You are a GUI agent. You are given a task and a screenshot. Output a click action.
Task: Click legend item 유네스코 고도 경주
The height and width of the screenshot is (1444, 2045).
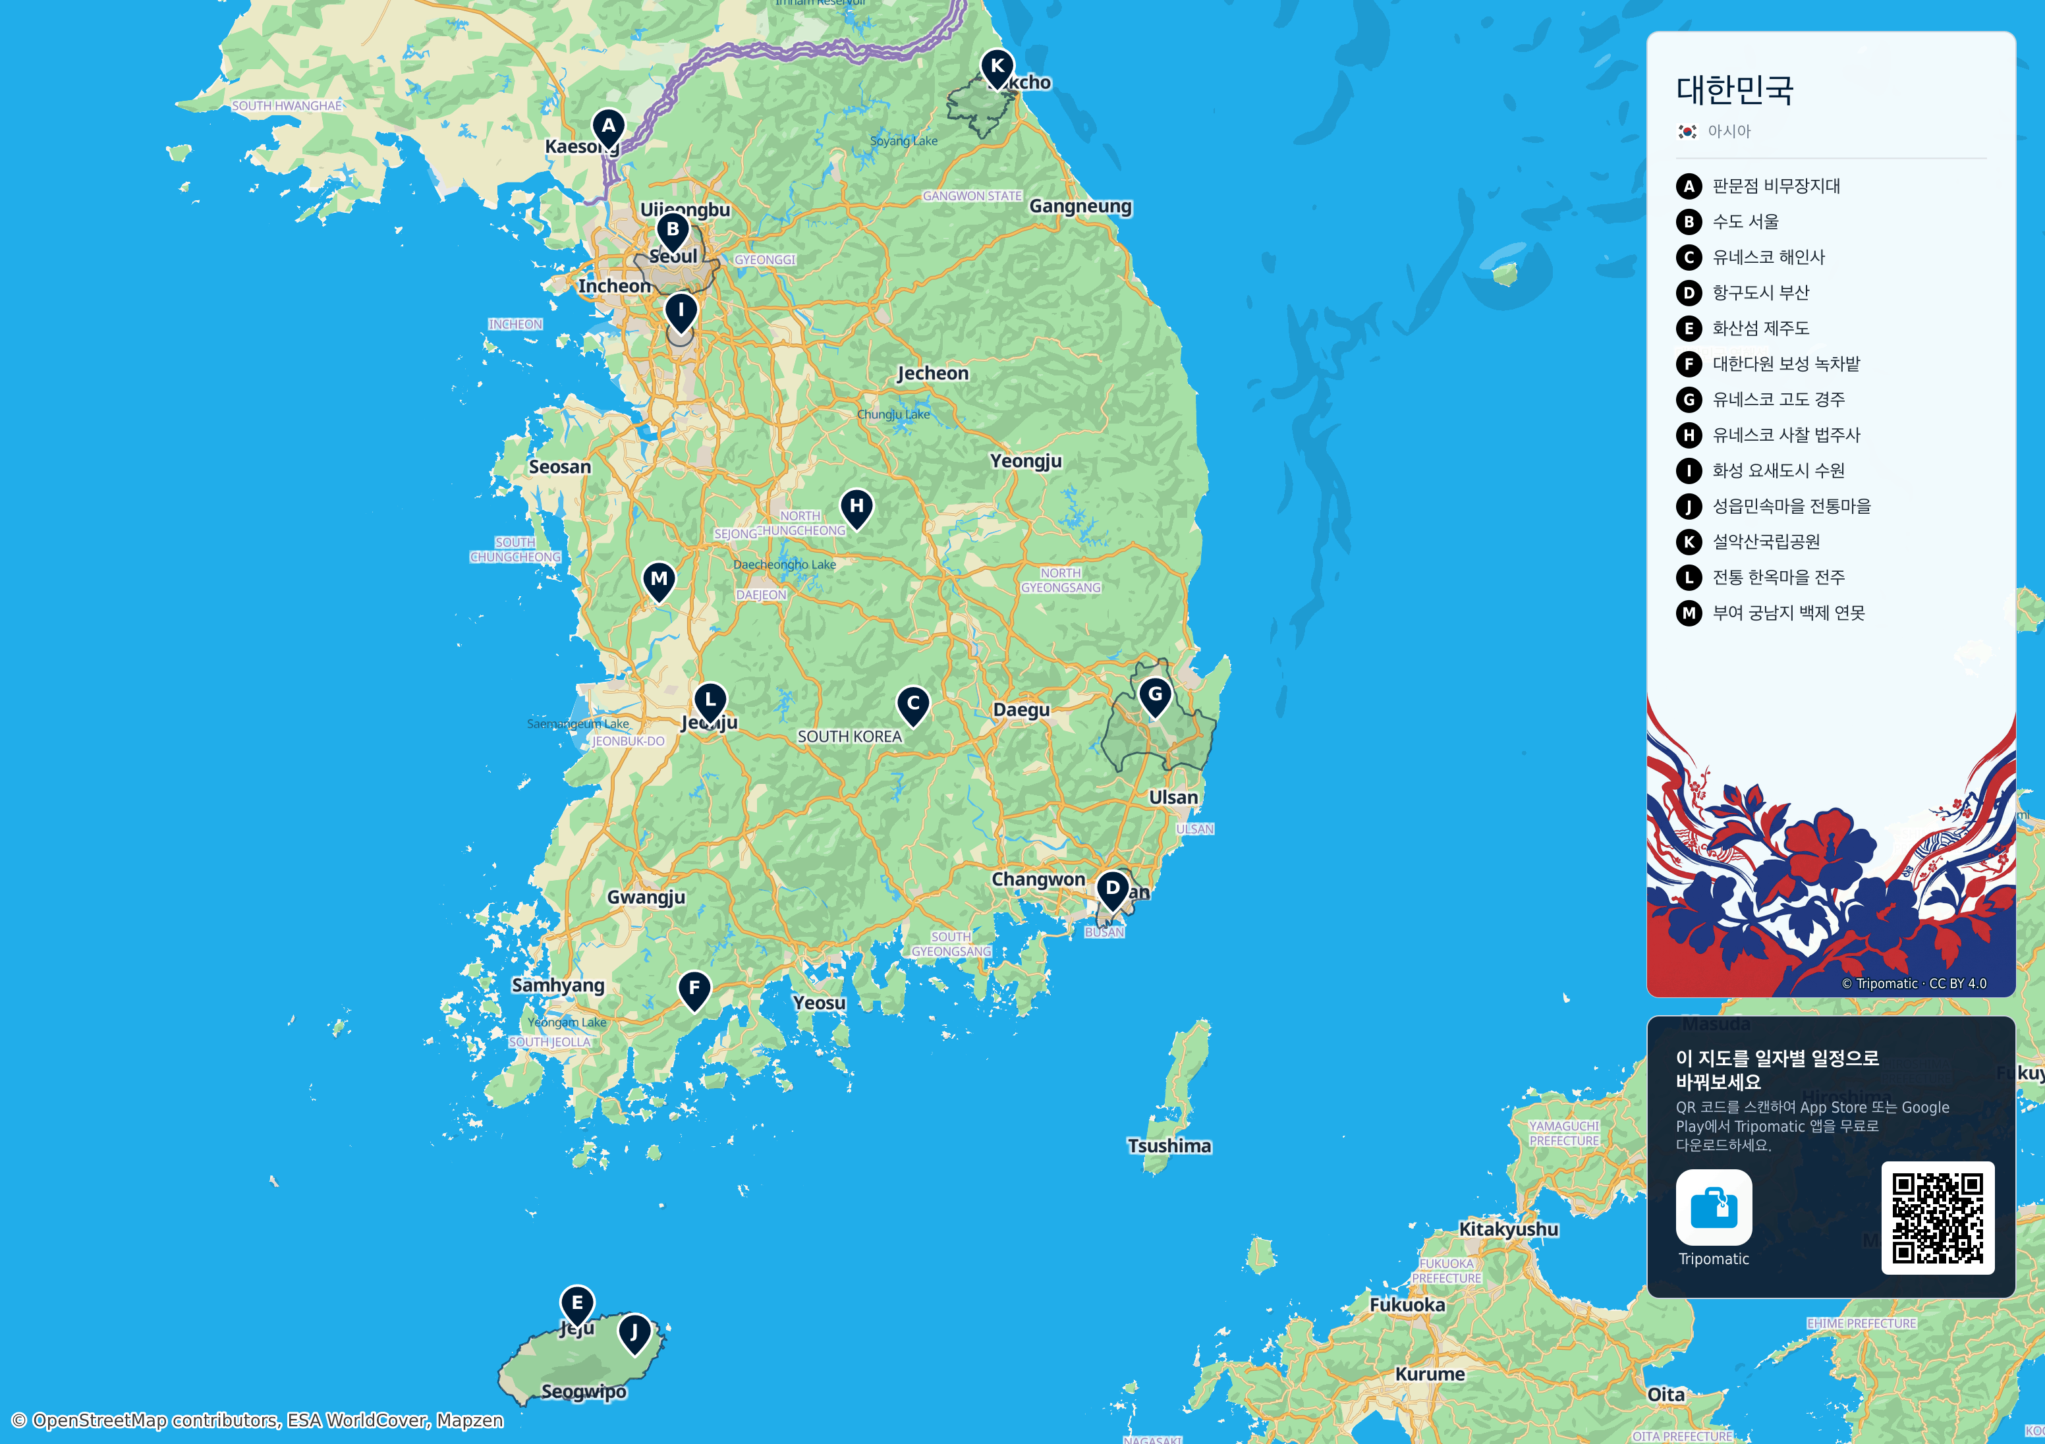coord(1761,400)
